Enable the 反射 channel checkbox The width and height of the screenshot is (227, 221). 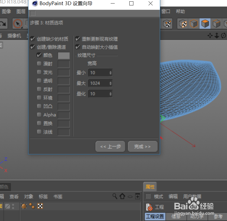point(39,89)
